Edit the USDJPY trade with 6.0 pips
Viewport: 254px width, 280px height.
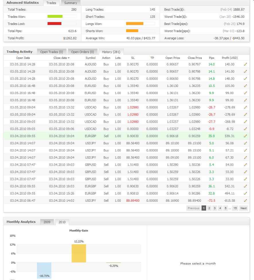pyautogui.click(x=245, y=157)
